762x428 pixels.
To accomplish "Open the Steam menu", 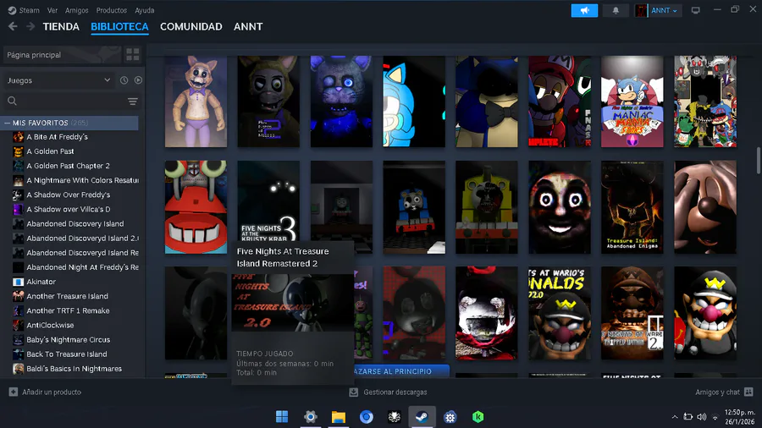I will [24, 10].
